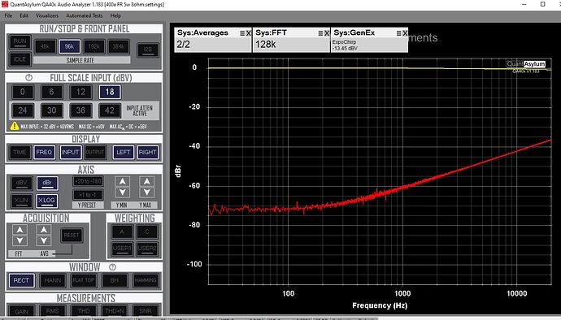Image resolution: width=561 pixels, height=320 pixels.
Task: Decrease averaging count with down arrow
Action: (44, 240)
